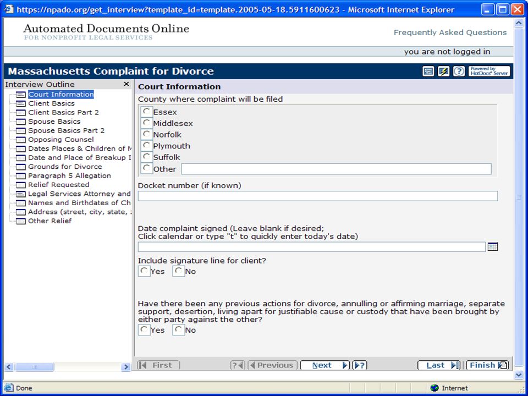The image size is (528, 396).
Task: Choose Yes for previous actions question
Action: tap(144, 329)
